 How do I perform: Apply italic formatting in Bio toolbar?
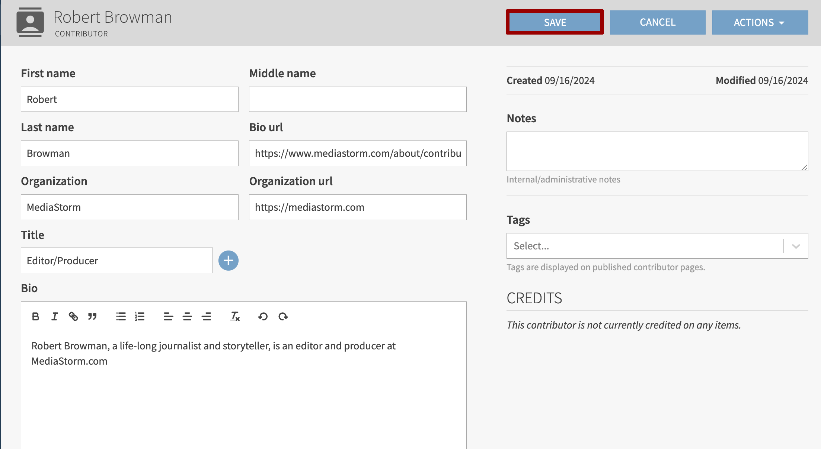point(55,316)
